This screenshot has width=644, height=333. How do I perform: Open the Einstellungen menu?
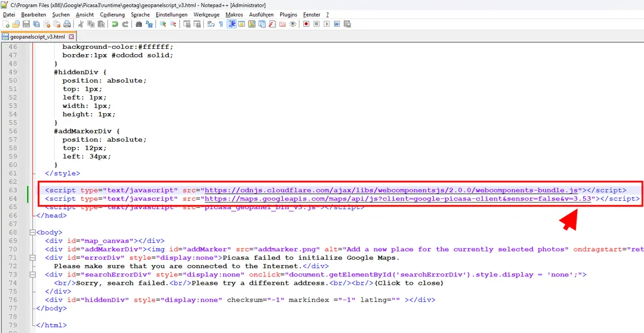click(171, 15)
